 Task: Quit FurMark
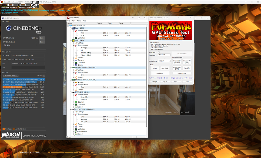click(x=187, y=82)
